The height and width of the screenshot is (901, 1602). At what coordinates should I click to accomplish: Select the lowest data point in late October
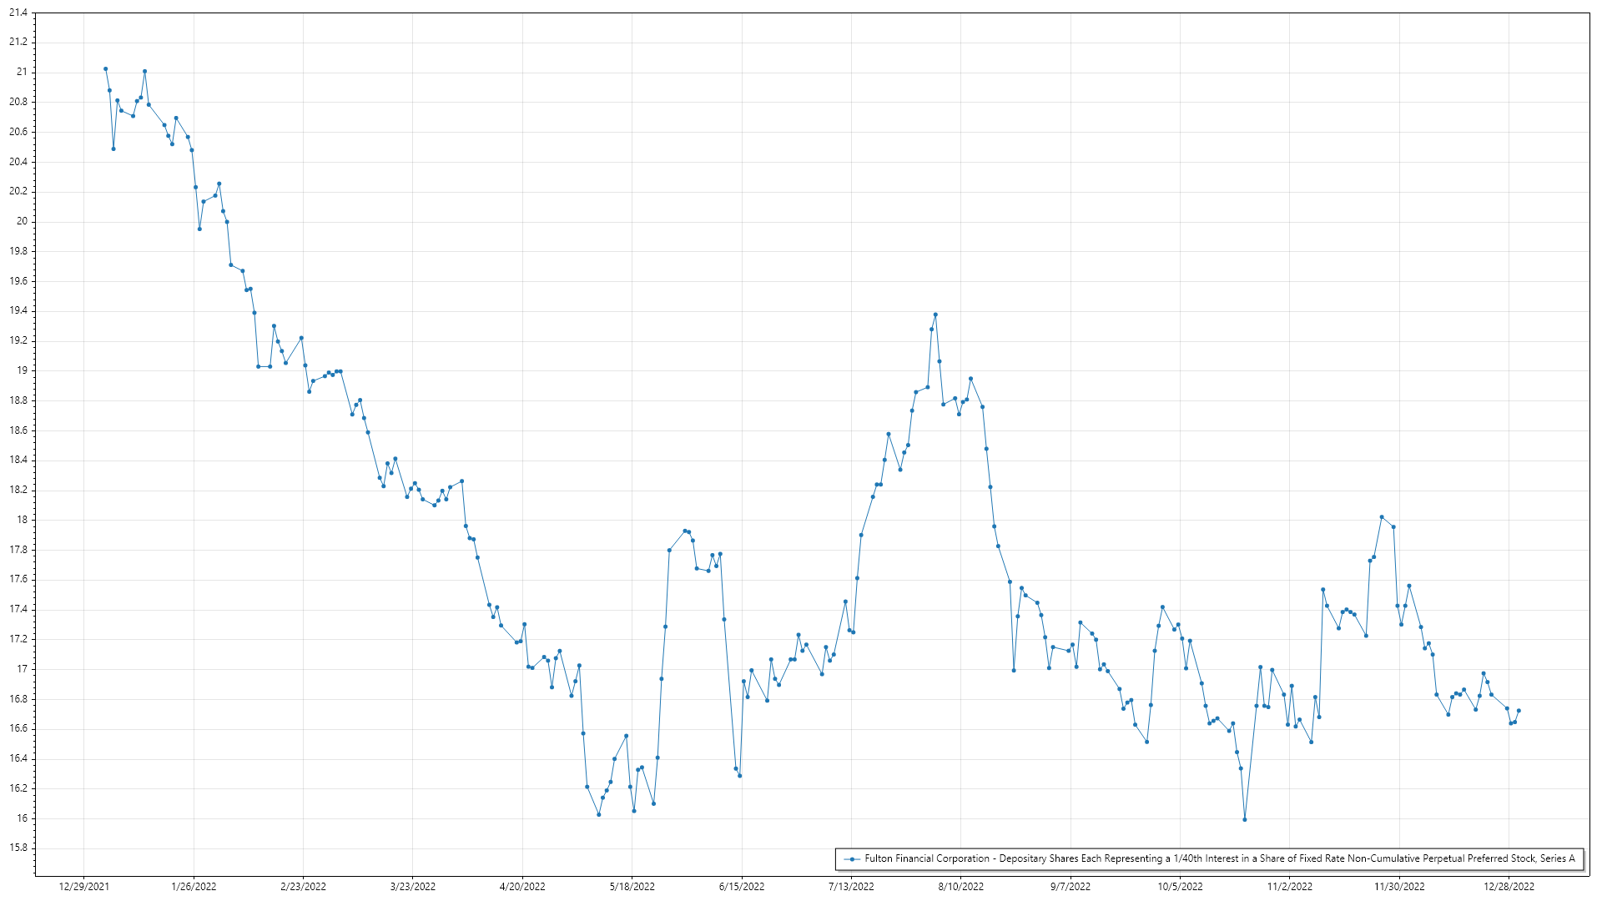click(1244, 819)
